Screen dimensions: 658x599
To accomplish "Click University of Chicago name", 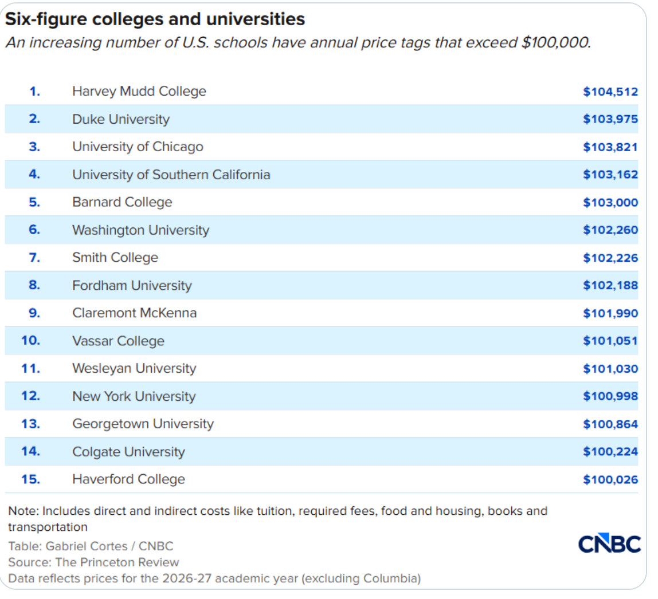I will coord(138,147).
